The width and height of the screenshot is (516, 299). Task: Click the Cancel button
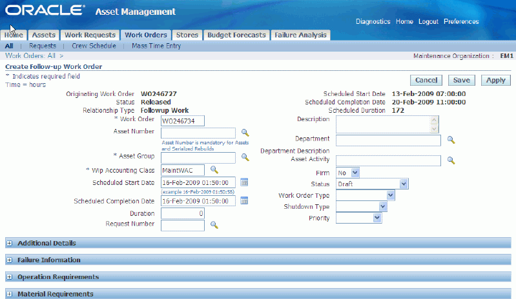[426, 80]
